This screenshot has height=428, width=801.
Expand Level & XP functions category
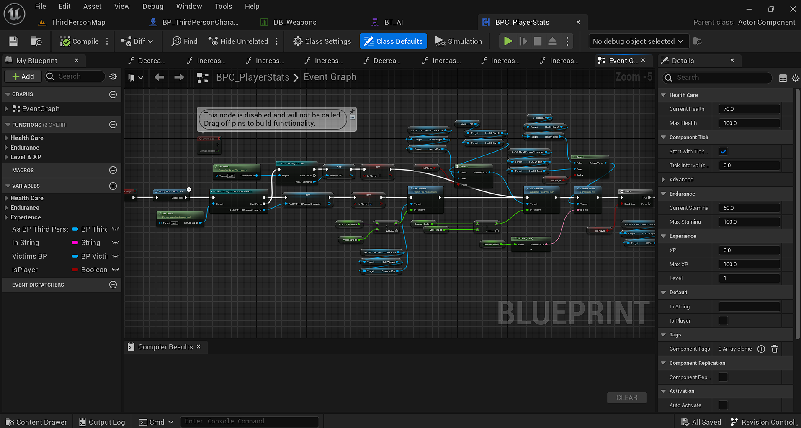coord(6,157)
